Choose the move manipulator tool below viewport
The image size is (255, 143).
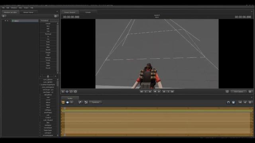point(67,92)
